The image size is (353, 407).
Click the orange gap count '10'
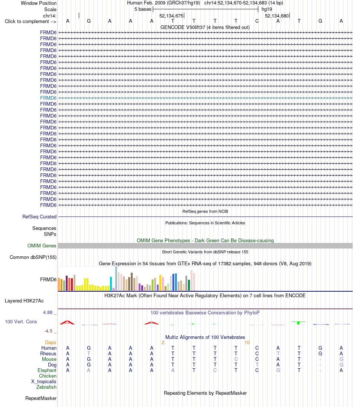[x=247, y=343]
